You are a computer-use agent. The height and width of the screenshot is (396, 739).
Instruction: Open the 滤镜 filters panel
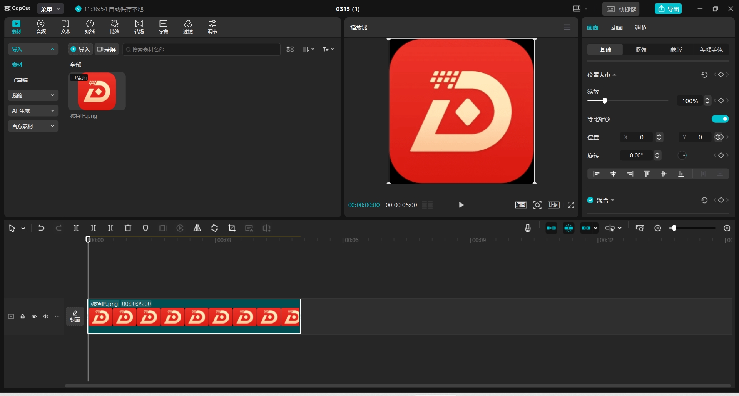(x=188, y=27)
